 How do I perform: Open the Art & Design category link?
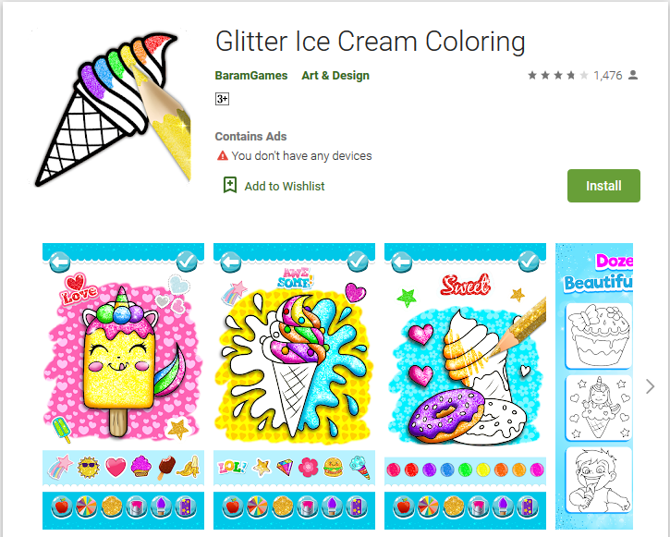[x=335, y=75]
